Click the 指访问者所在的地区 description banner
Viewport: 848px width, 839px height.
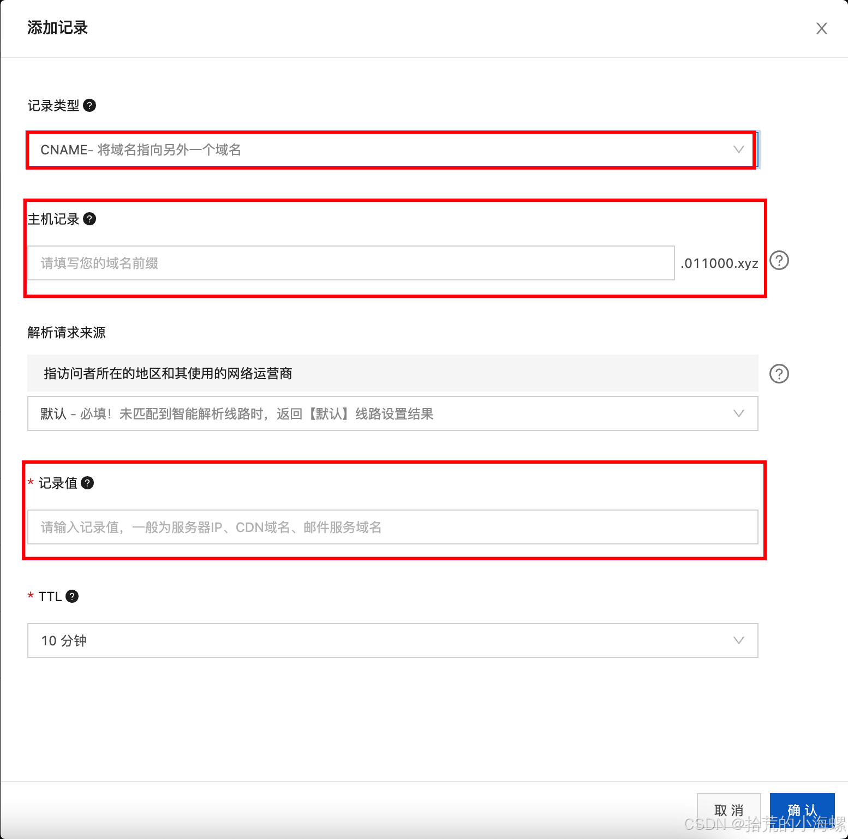pyautogui.click(x=392, y=373)
